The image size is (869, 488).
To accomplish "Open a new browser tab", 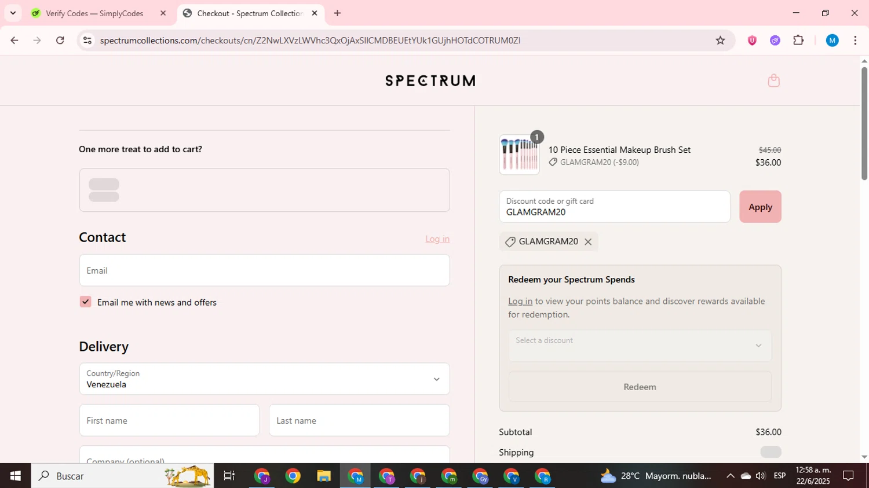I will point(337,13).
